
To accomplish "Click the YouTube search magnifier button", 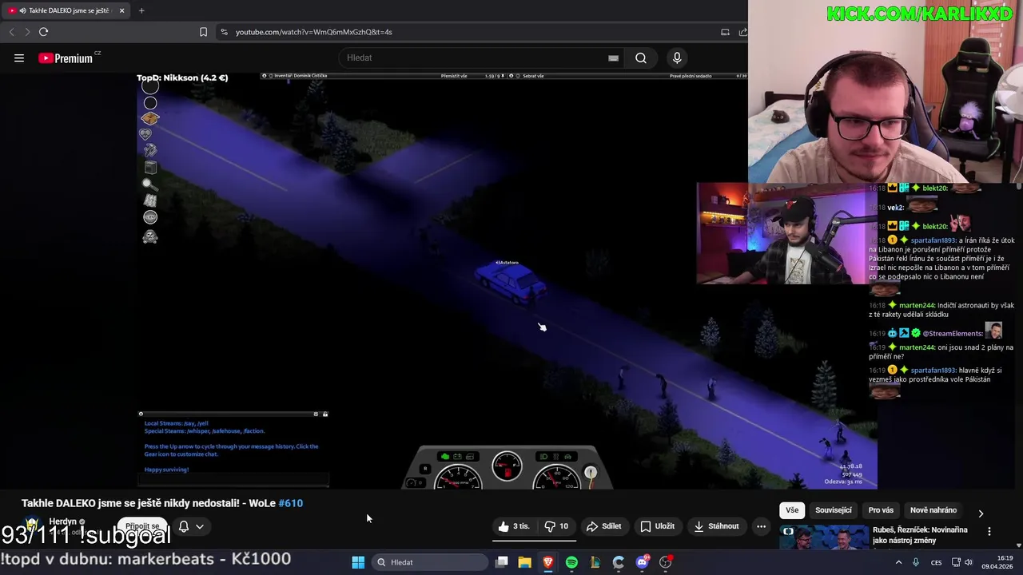I will 641,57.
